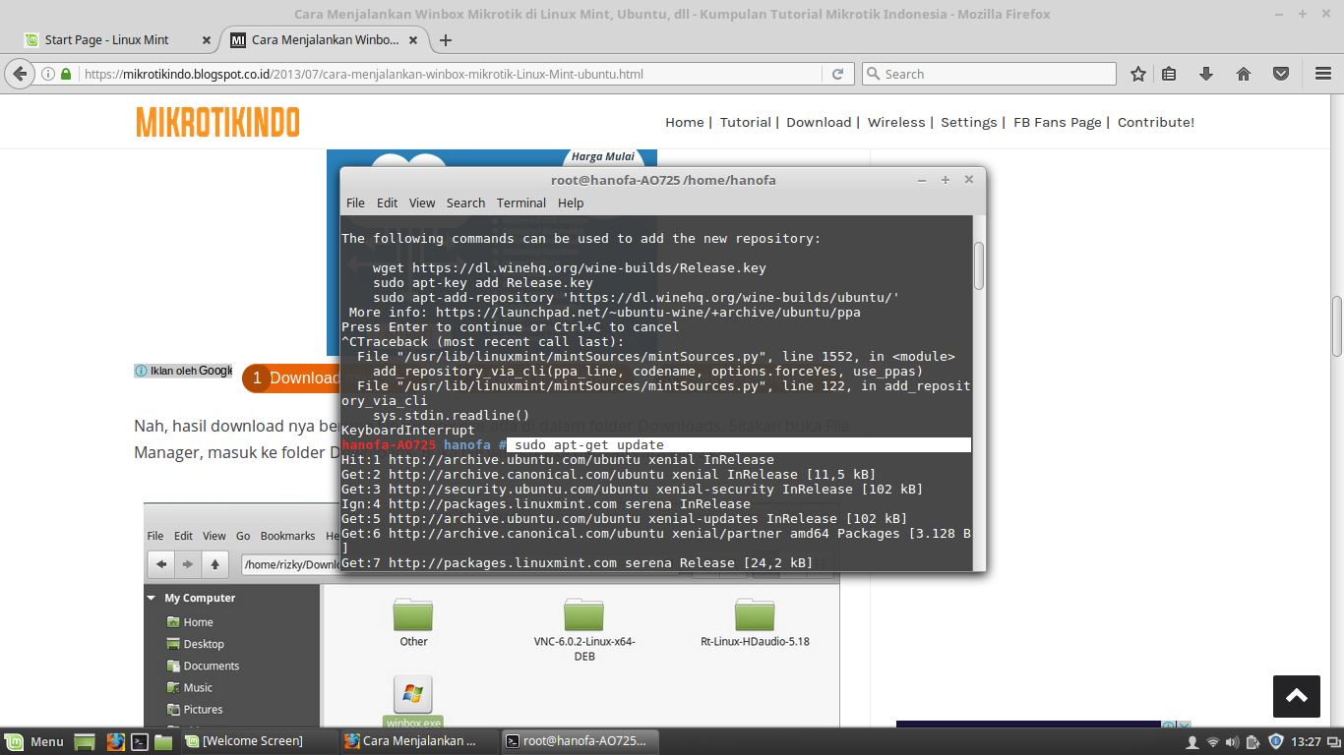
Task: Click 'sudo apt-key add Release.key' terminal line
Action: pyautogui.click(x=483, y=283)
